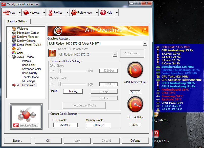Select Theater Mode tree item
This screenshot has height=148, width=204.
(x=30, y=77)
